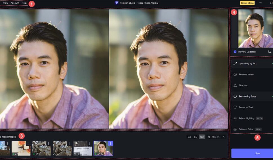
Task: Click the Sharpen triangle icon
Action: point(235,85)
